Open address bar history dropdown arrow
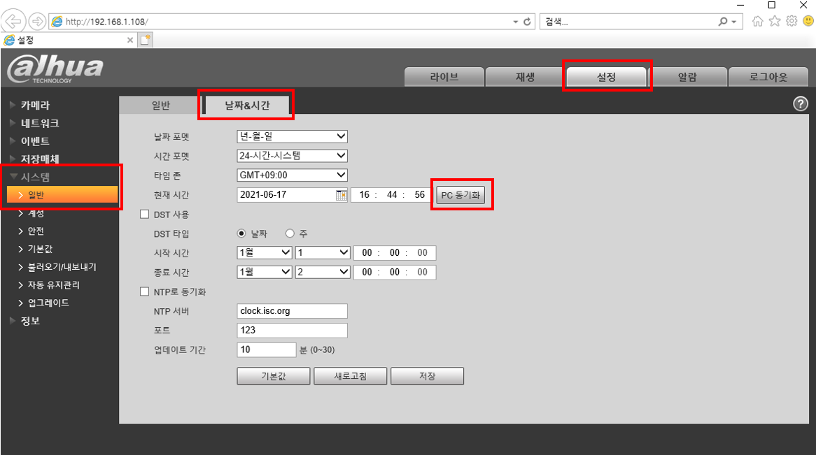This screenshot has width=816, height=455. pos(516,22)
